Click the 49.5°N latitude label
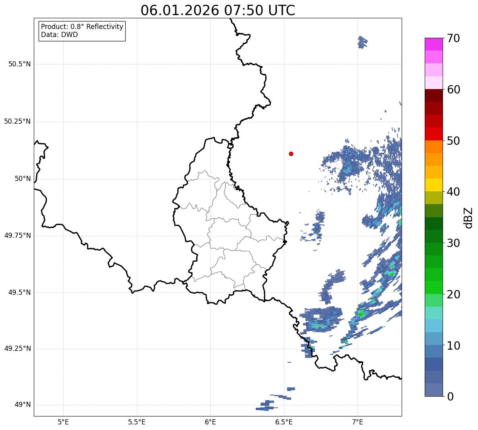 point(19,292)
